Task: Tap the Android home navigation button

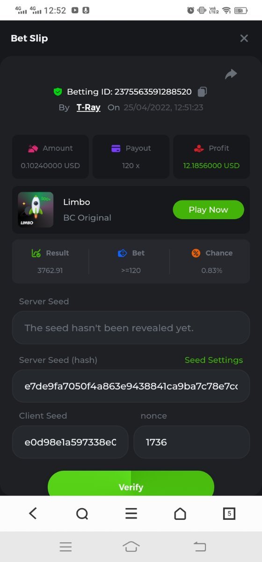Action: click(x=131, y=547)
